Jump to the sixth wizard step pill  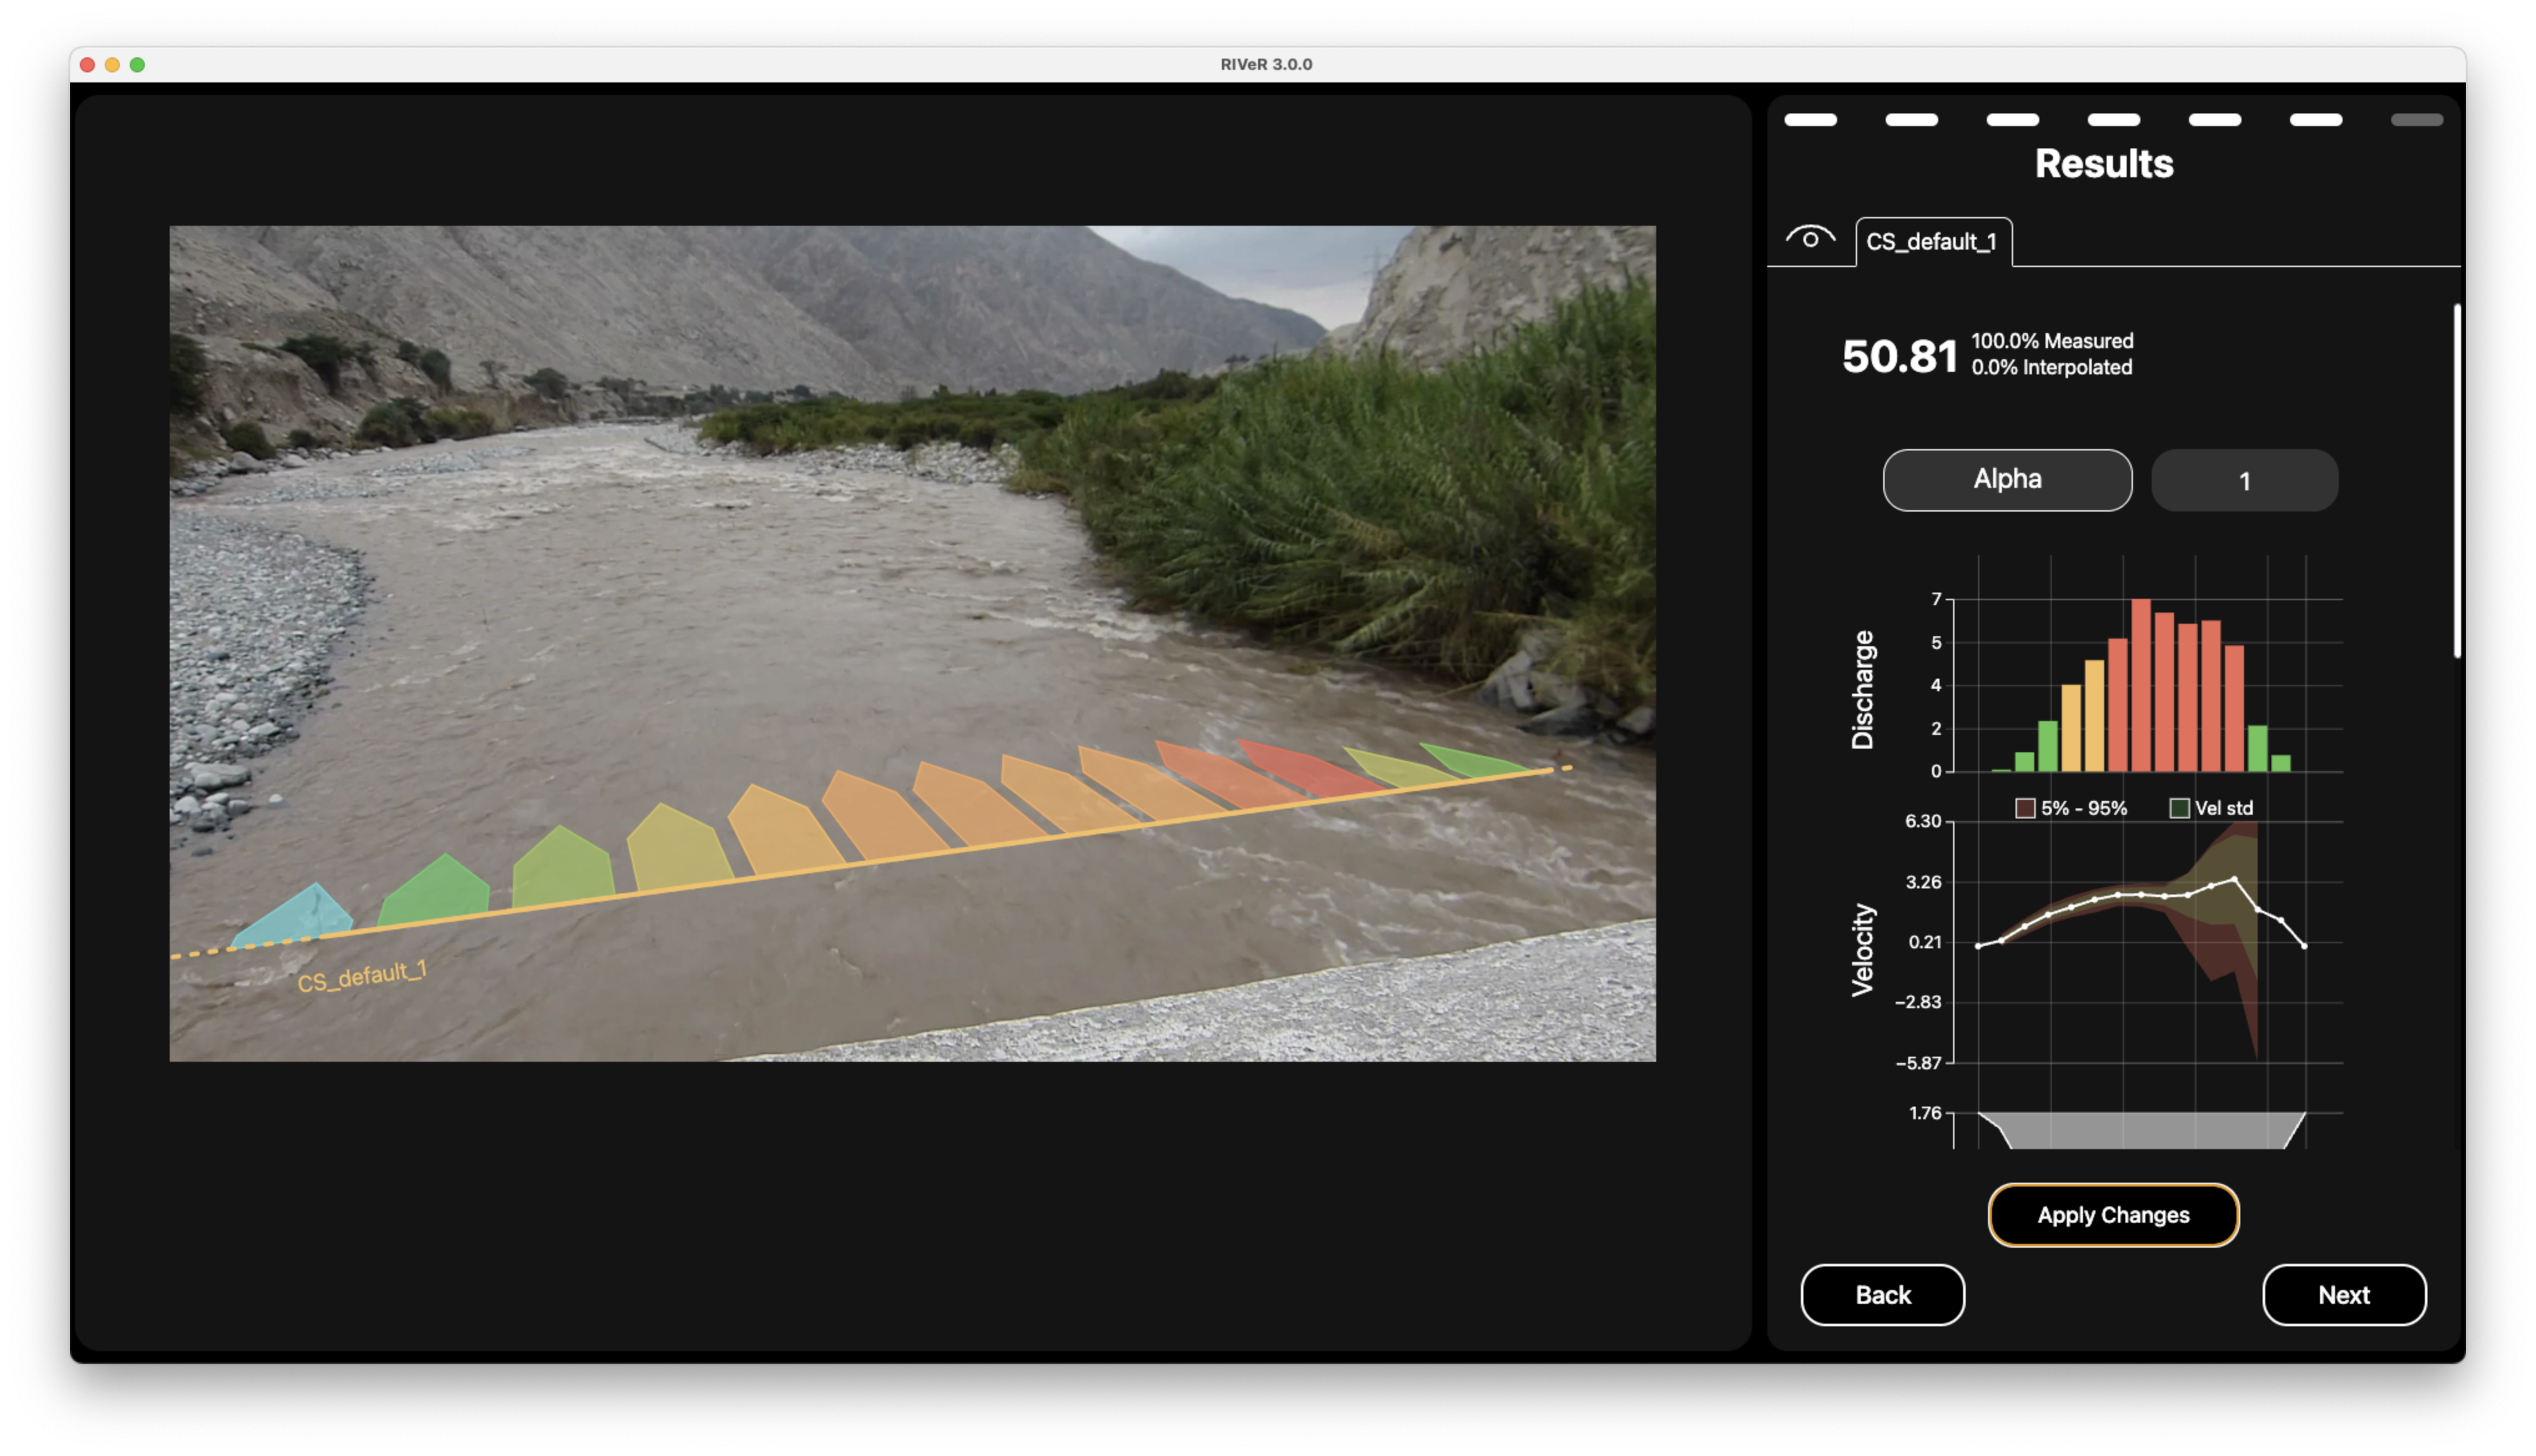point(2315,120)
